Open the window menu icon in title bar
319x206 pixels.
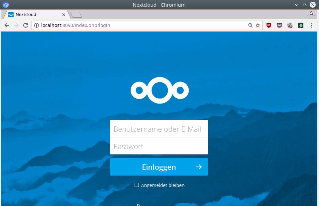pyautogui.click(x=6, y=5)
